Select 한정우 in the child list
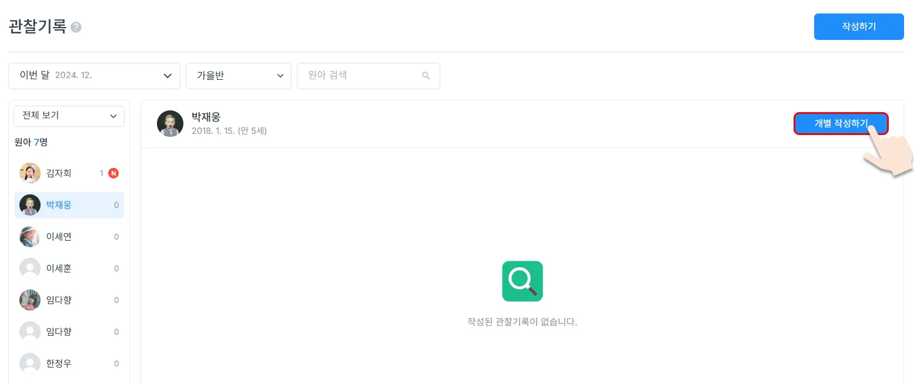917x384 pixels. point(69,363)
